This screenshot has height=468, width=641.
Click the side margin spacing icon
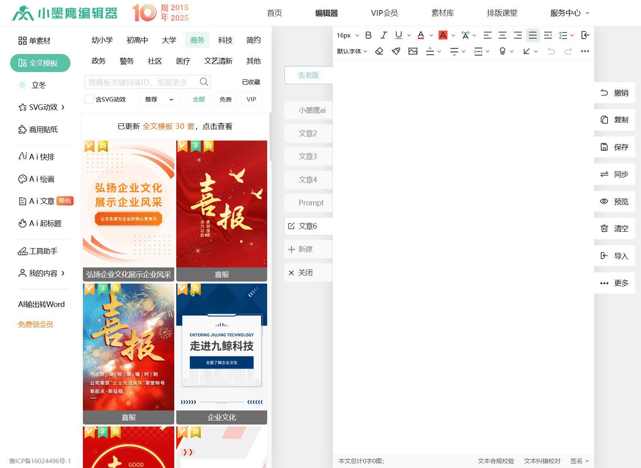[478, 51]
